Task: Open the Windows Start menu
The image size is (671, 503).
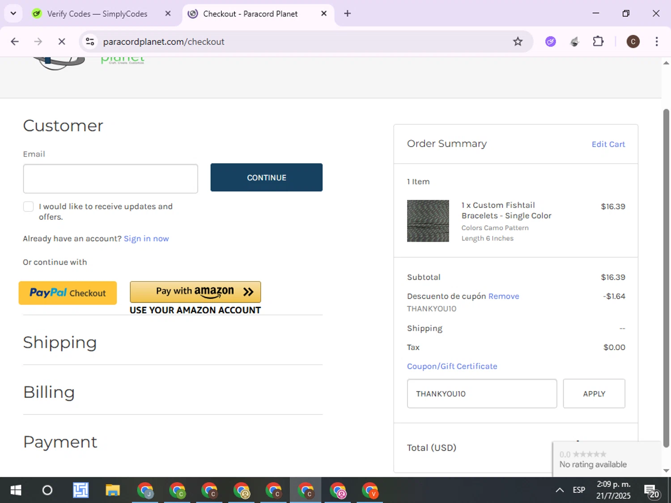Action: click(16, 490)
